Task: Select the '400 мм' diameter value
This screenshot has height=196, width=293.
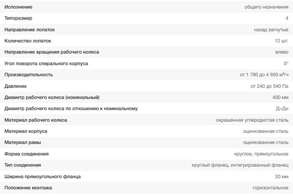Action: [280, 97]
